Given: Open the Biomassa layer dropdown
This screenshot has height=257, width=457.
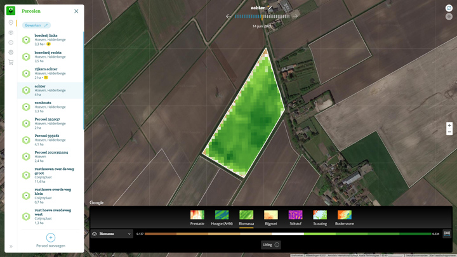Looking at the screenshot, I should [112, 234].
